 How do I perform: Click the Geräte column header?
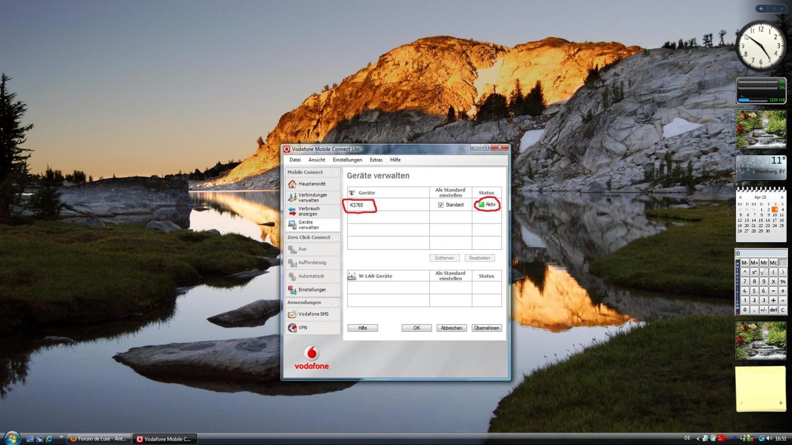pos(388,193)
